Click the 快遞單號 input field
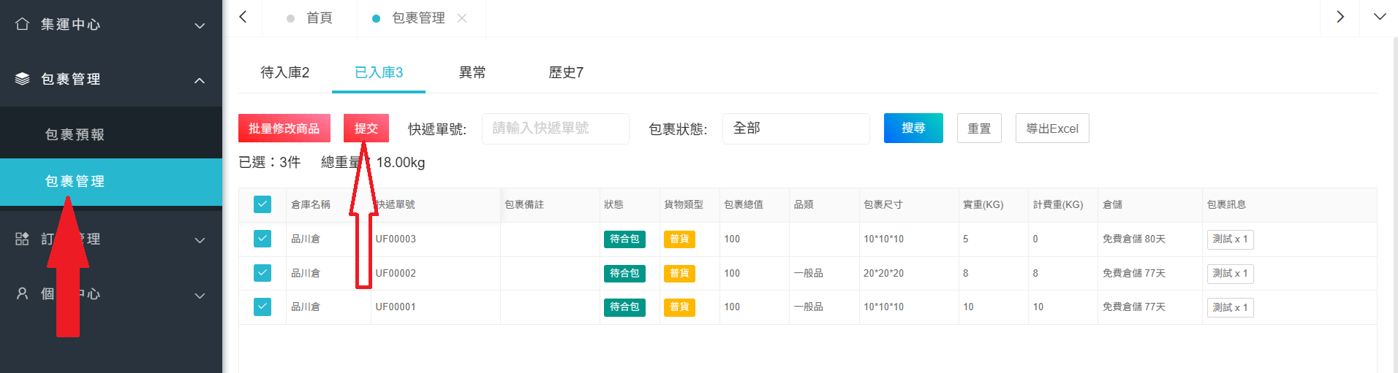1398x373 pixels. click(x=555, y=128)
